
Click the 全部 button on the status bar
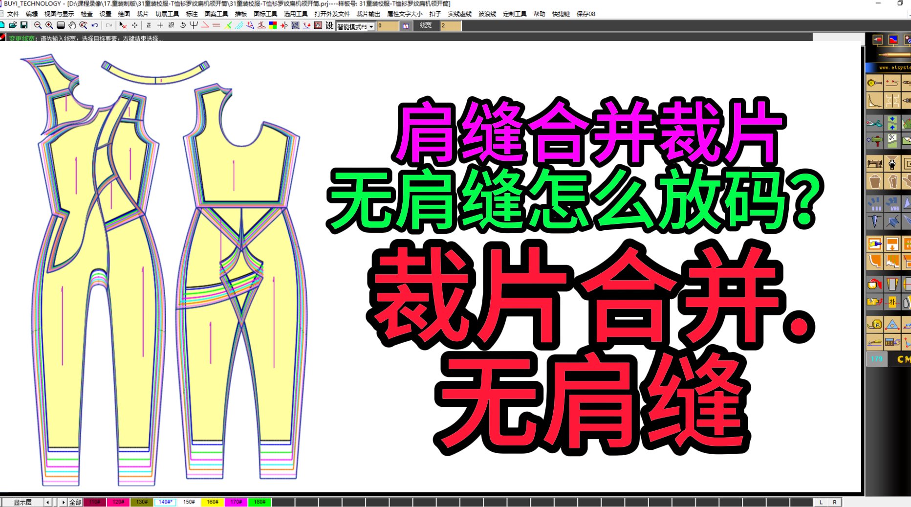tap(74, 502)
